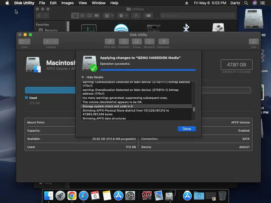The height and width of the screenshot is (203, 271).
Task: Select the Erase toolbar icon
Action: [137, 41]
